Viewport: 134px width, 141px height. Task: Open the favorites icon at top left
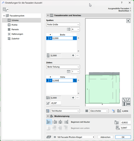tap(6, 10)
